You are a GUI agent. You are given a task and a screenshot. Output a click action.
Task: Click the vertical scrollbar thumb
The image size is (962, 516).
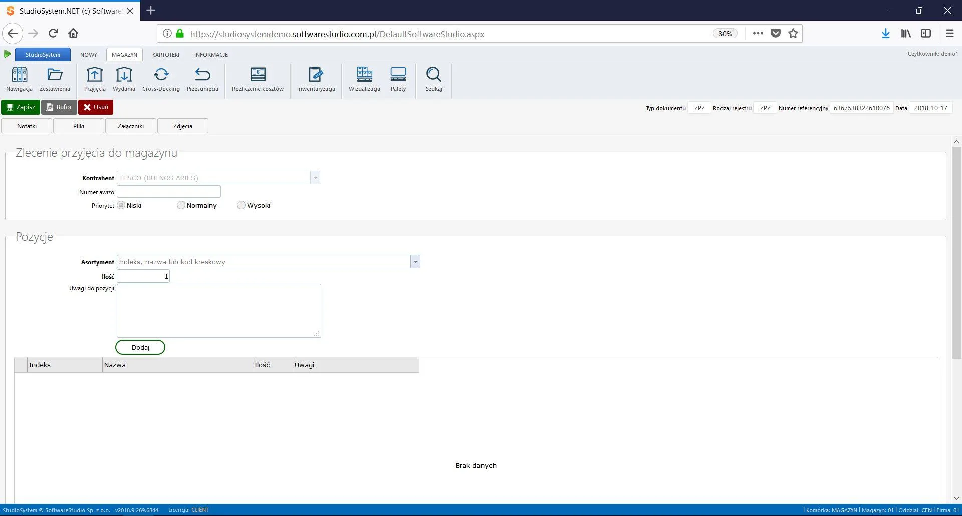click(x=956, y=253)
